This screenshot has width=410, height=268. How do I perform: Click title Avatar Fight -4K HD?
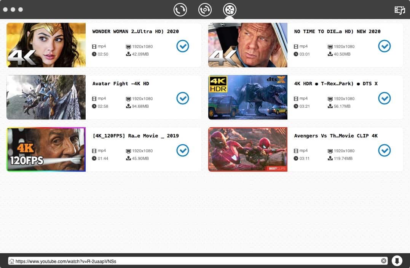(121, 84)
